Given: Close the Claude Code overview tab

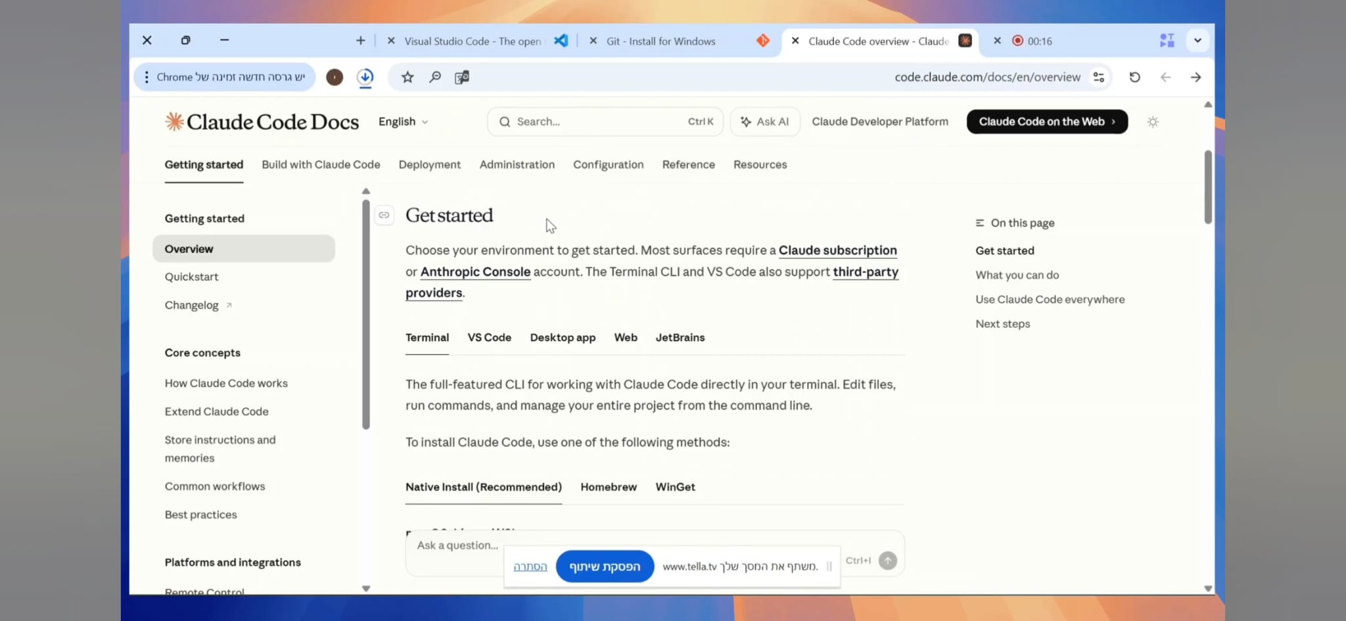Looking at the screenshot, I should point(795,41).
